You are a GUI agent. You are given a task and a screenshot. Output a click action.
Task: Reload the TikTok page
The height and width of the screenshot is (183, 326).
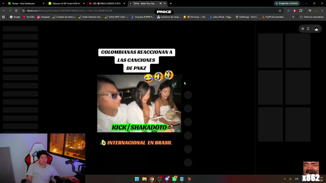16,11
